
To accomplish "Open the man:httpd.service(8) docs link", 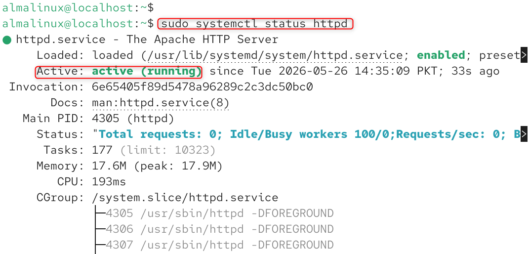I will click(x=161, y=103).
